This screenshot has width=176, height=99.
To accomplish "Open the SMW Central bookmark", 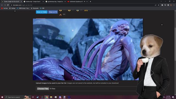I will [x=23, y=8].
